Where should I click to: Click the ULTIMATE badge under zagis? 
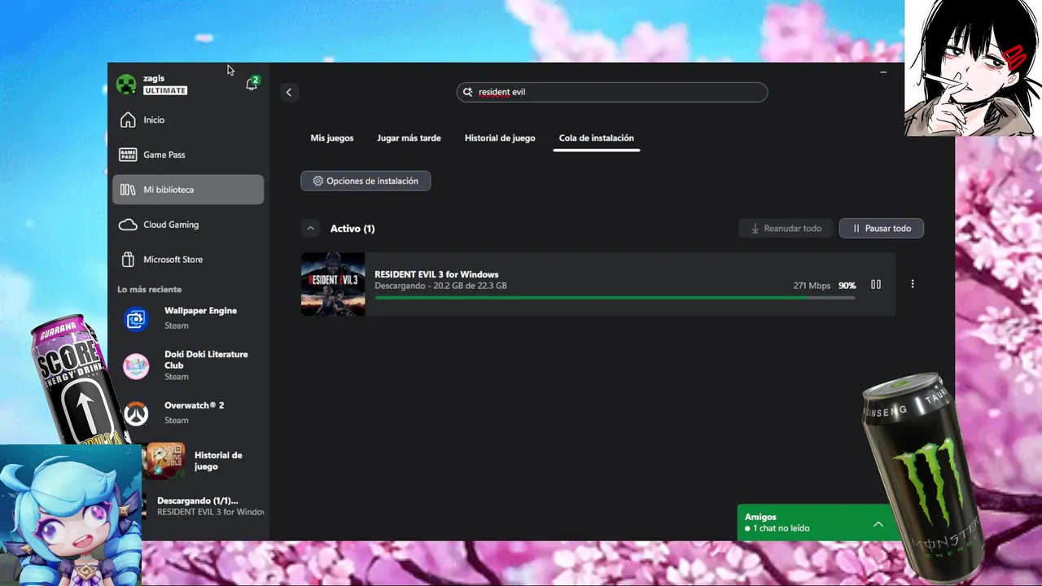165,90
